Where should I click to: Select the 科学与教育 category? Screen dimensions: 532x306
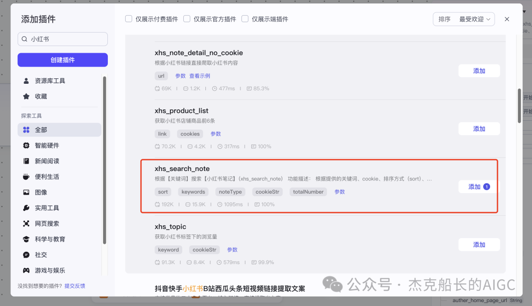click(x=60, y=239)
